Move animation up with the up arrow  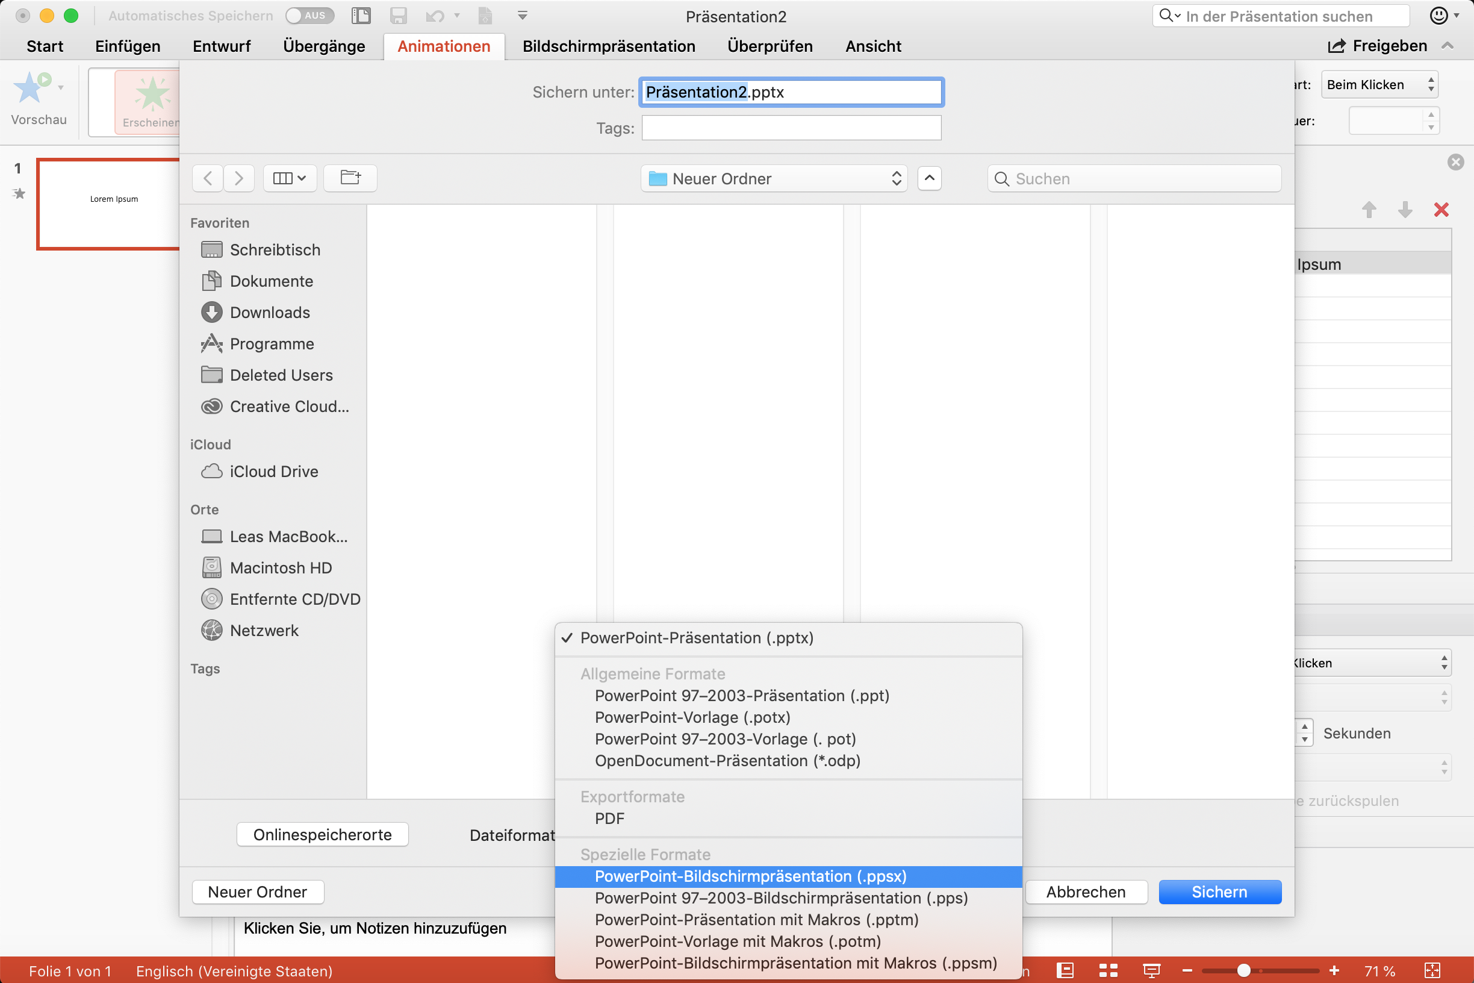coord(1369,210)
